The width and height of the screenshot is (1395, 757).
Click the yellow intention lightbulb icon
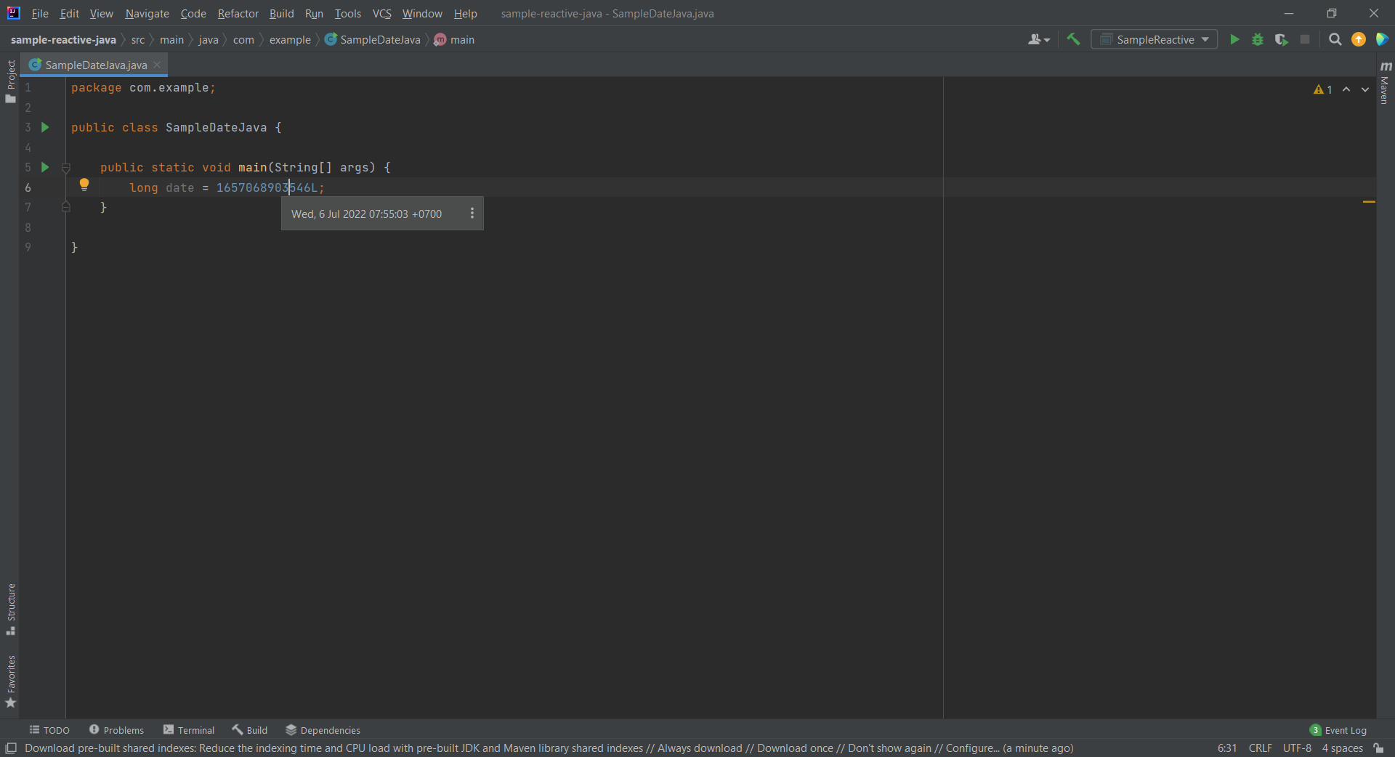84,185
